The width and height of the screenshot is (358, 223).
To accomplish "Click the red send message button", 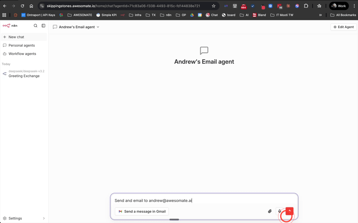I will [289, 211].
